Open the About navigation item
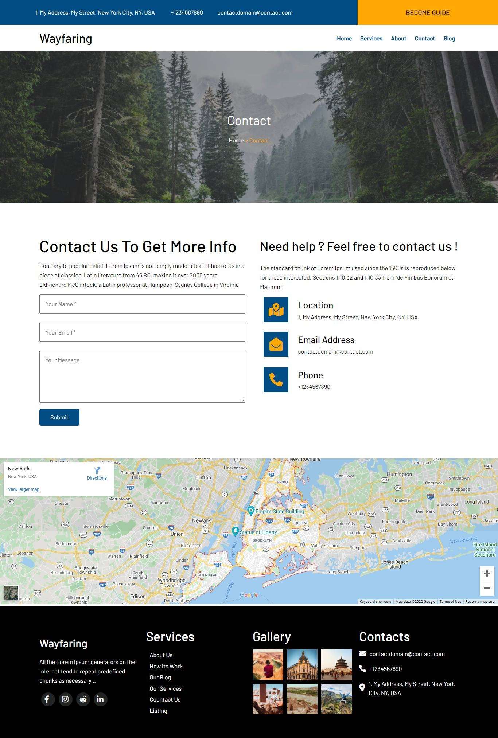498x738 pixels. (x=398, y=39)
